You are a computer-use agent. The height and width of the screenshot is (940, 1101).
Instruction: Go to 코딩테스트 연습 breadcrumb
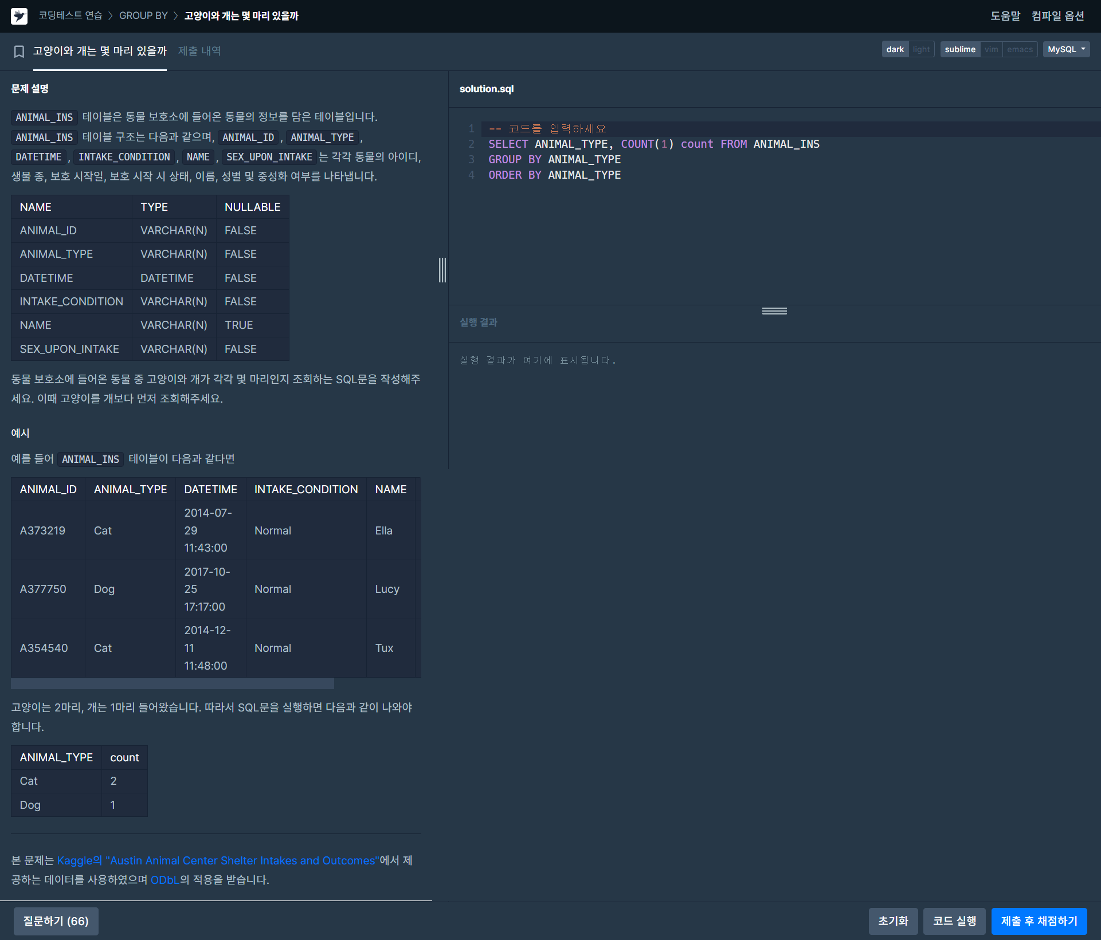coord(70,15)
